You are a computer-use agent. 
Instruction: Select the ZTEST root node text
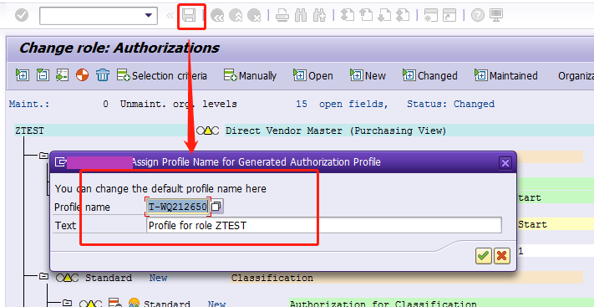click(x=29, y=131)
